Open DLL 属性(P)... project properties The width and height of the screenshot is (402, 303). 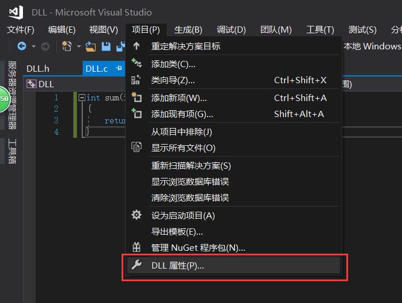pos(233,265)
